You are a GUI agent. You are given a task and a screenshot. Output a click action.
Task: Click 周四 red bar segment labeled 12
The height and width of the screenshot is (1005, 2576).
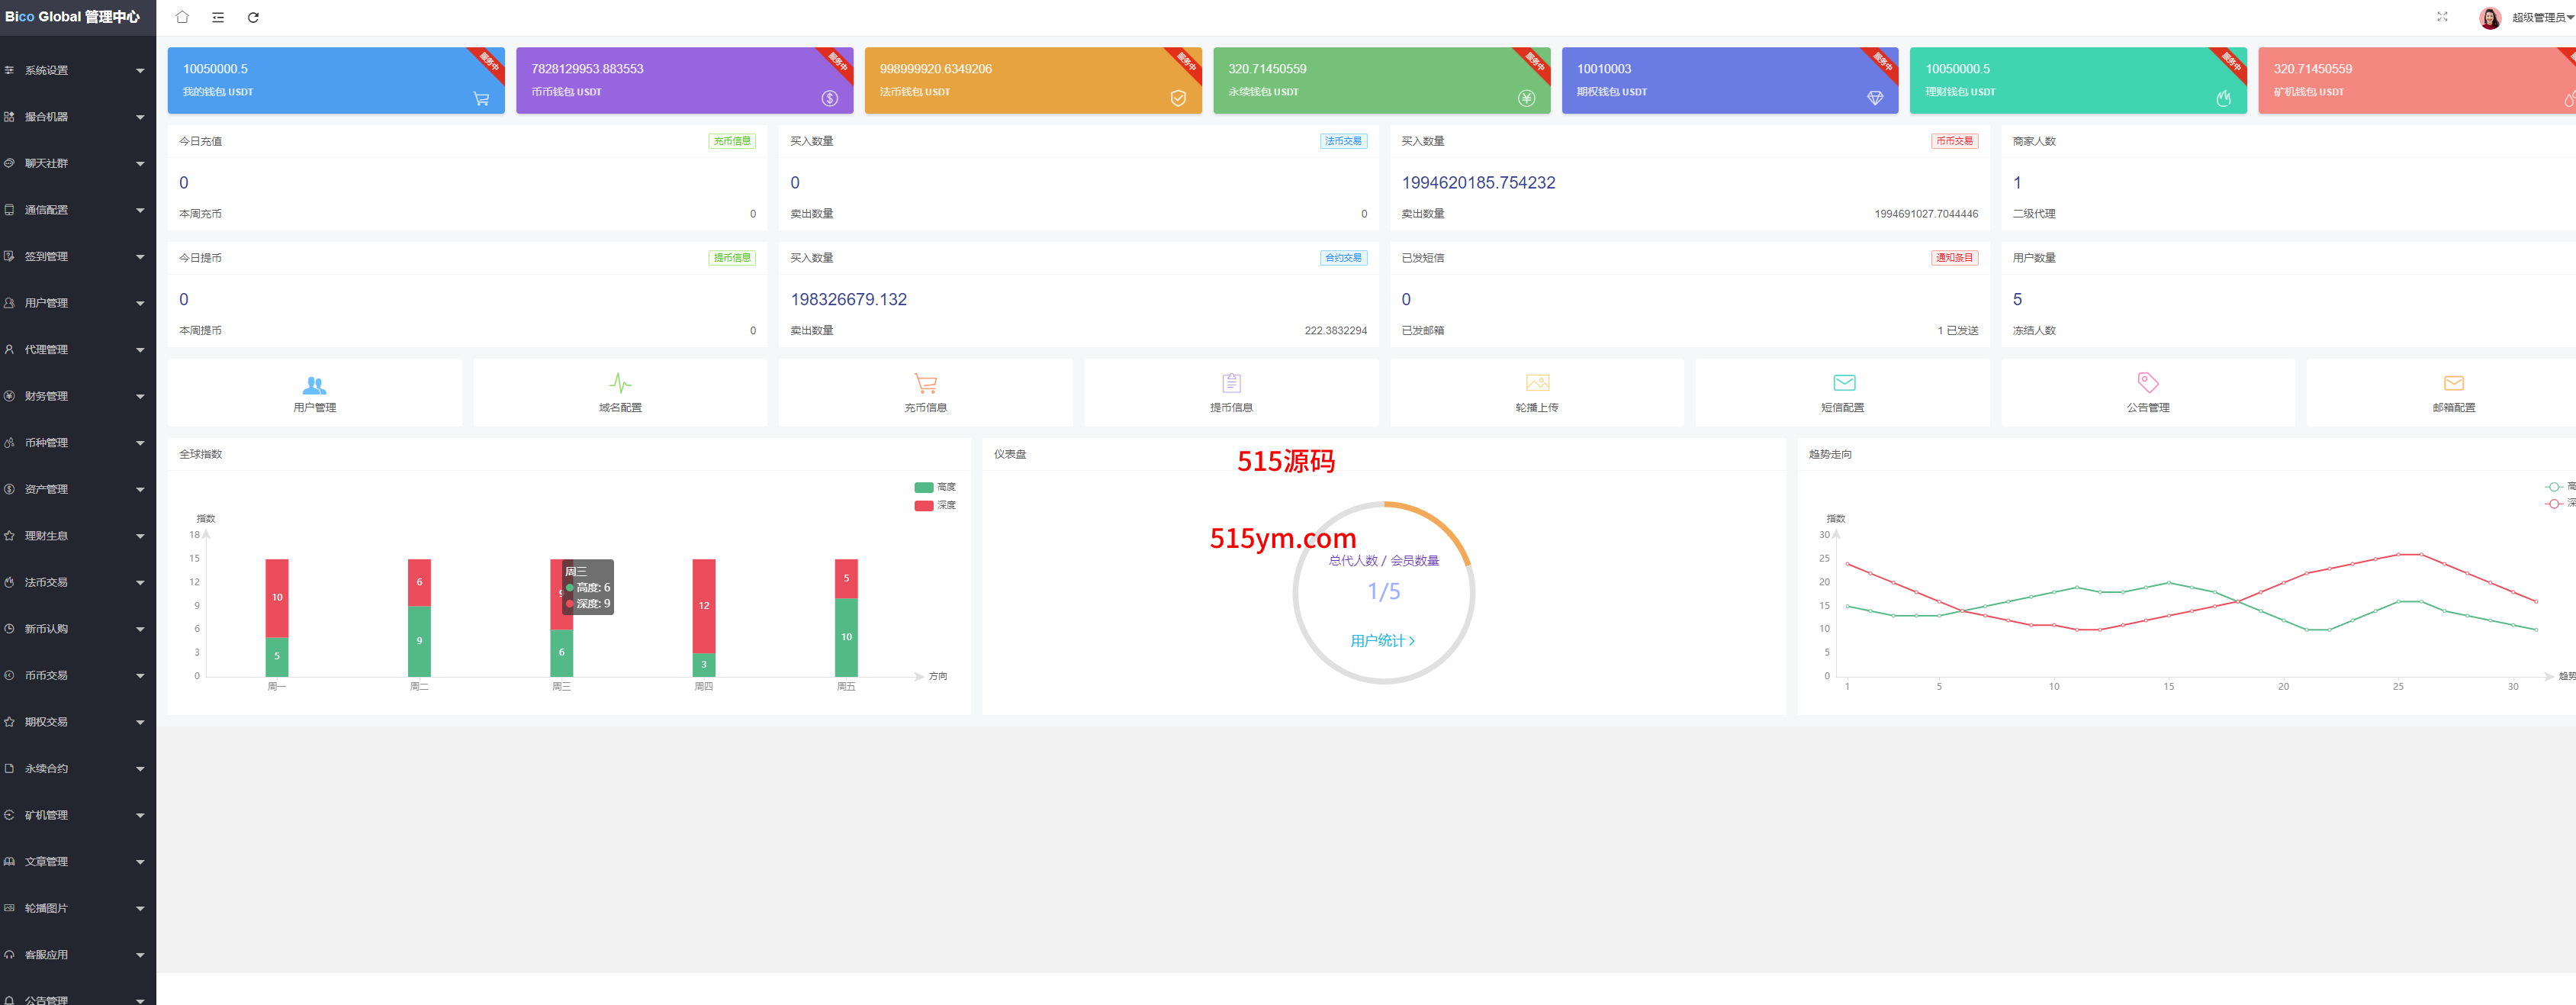[704, 605]
